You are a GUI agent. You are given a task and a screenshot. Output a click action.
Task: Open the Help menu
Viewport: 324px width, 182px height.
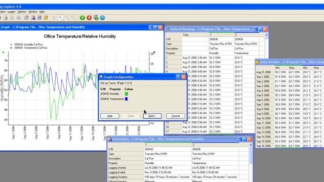(42, 12)
